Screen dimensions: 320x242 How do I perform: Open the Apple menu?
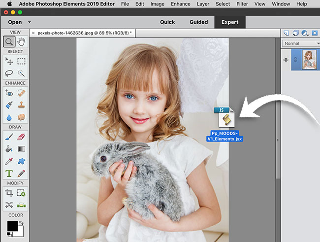pyautogui.click(x=9, y=3)
